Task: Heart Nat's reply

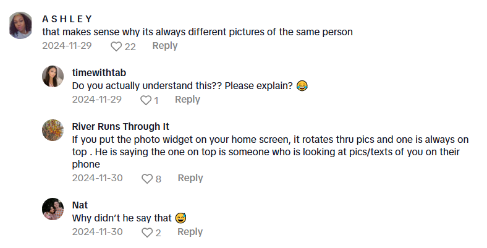Action: tap(147, 233)
